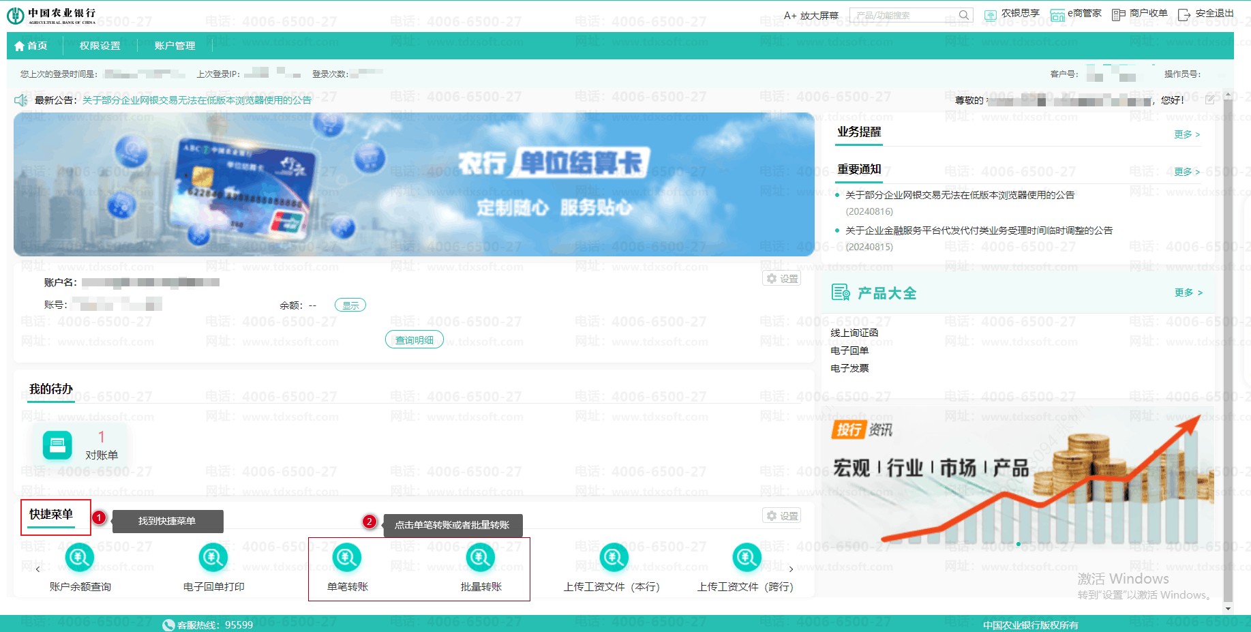
Task: Open 上传工资文件 (本行) icon
Action: (614, 558)
